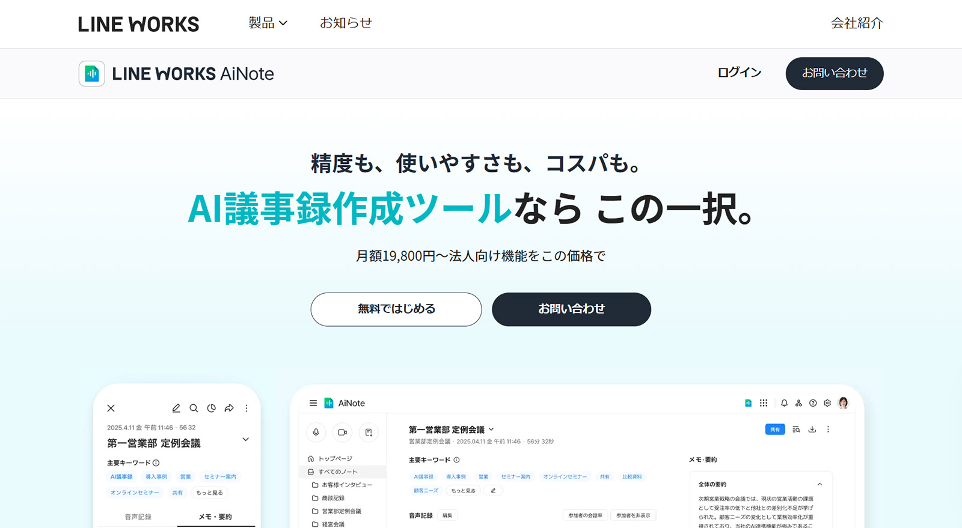Switch to the 音声記録 tab in mobile mockup

pos(138,517)
